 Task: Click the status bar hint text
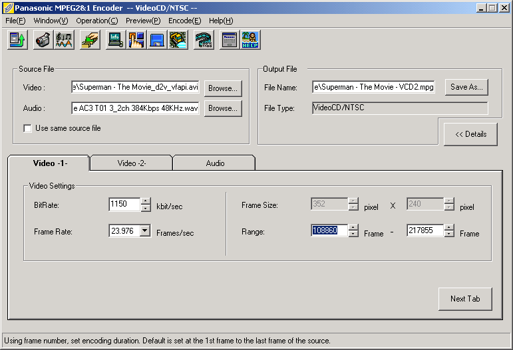click(x=167, y=341)
